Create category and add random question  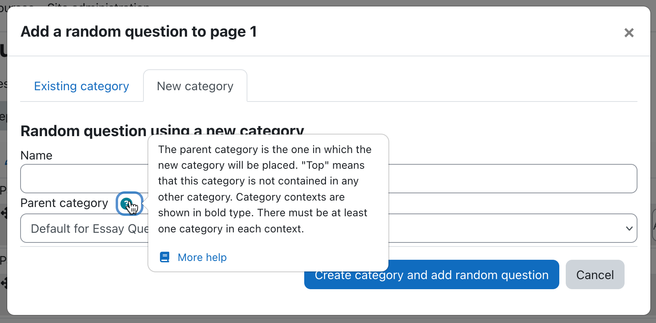point(432,275)
